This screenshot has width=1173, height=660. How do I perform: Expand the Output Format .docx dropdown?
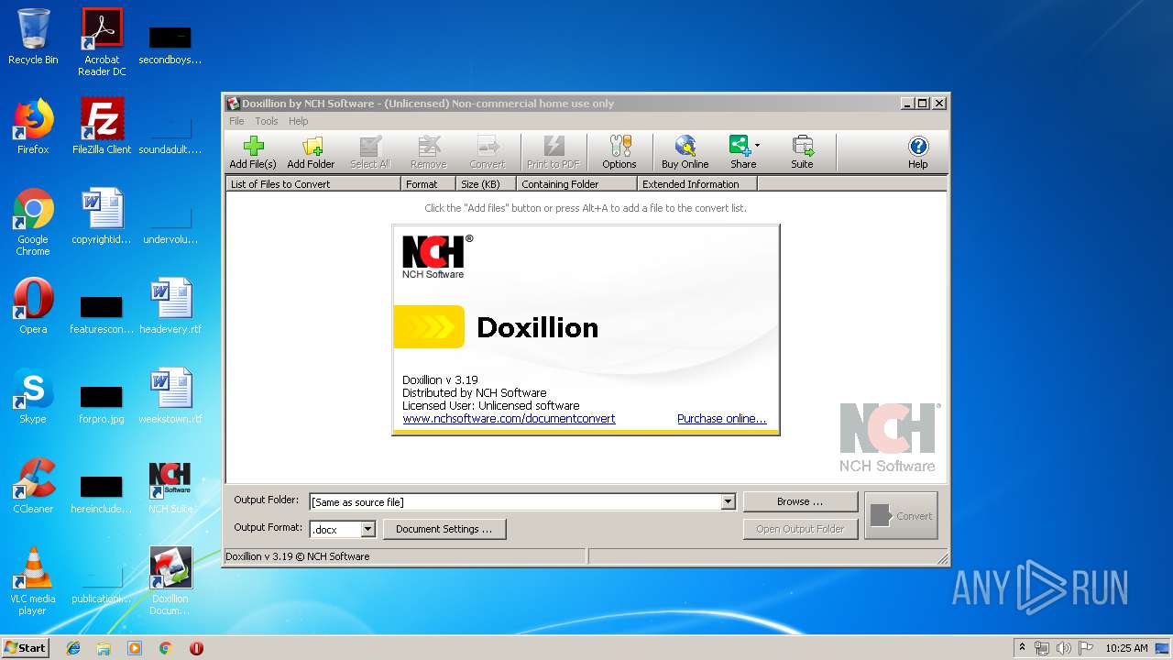tap(367, 530)
